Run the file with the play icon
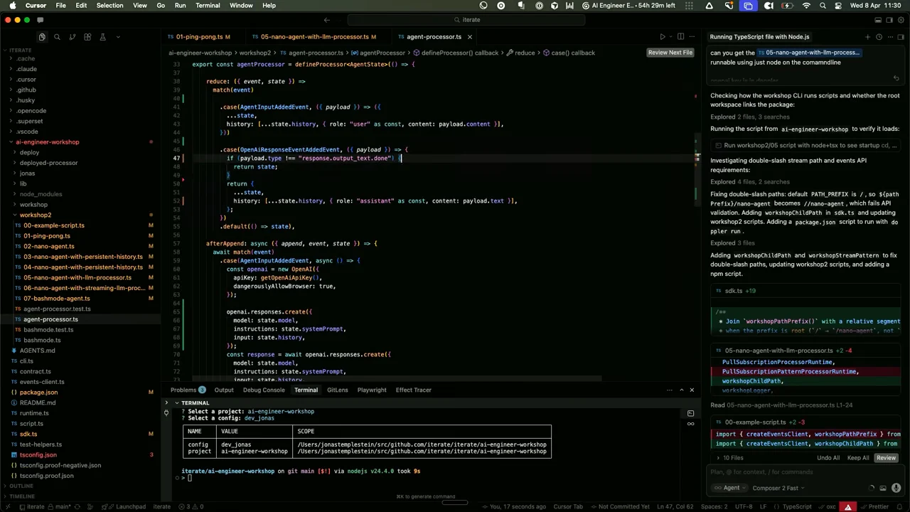 tap(662, 37)
